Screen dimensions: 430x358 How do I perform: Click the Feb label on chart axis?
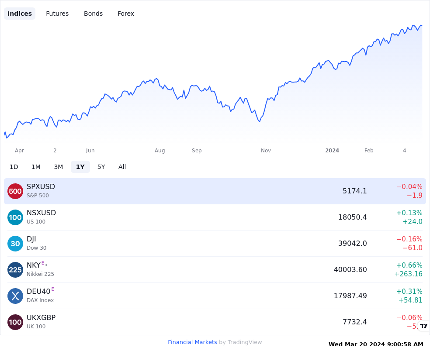369,150
